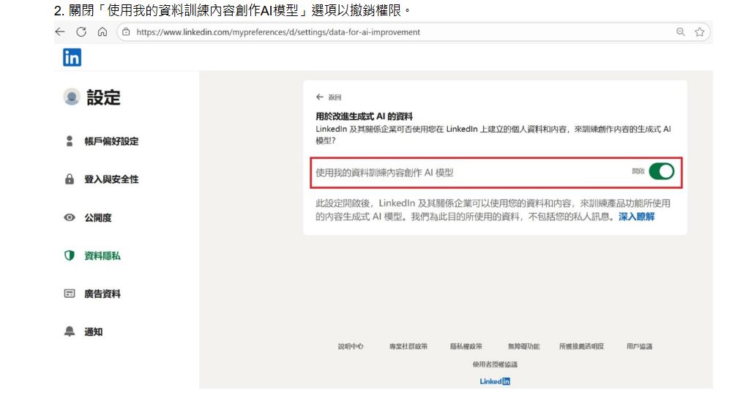Screen dimensions: 743x401
Task: Open 通知 settings section
Action: (x=93, y=331)
